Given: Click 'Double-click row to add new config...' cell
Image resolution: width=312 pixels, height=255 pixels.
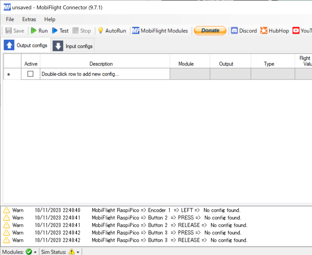Looking at the screenshot, I should coord(105,74).
